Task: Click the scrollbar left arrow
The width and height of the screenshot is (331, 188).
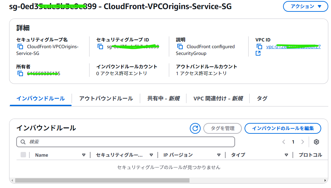Action: click(x=12, y=181)
